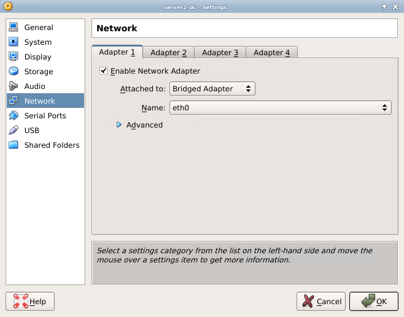This screenshot has width=404, height=317.
Task: Click the Network adapter icon in sidebar
Action: click(14, 101)
